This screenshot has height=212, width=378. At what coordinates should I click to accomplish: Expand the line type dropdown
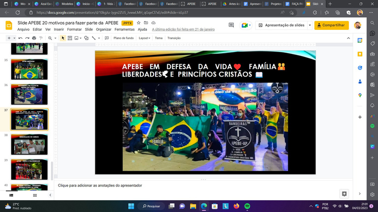(99, 38)
